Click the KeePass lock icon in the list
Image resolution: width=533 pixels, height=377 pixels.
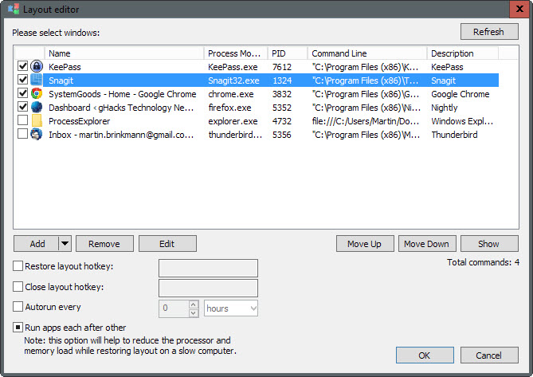37,66
